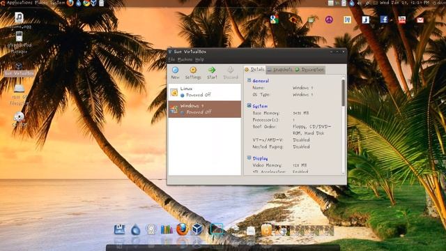Click the orange music icon in the dock
The height and width of the screenshot is (251, 446).
[x=266, y=230]
